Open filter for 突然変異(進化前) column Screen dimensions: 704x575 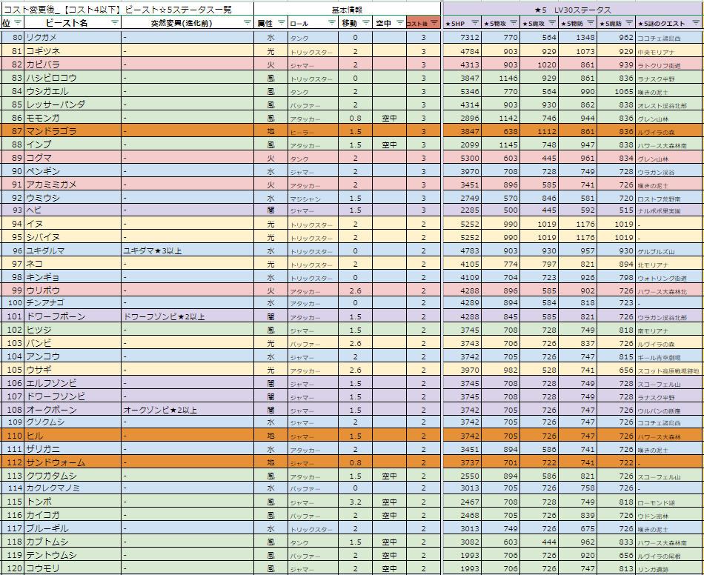point(248,24)
